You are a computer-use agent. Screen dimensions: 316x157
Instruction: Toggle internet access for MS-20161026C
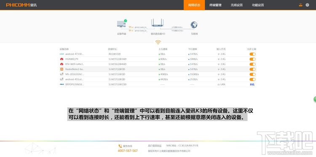click(252, 74)
